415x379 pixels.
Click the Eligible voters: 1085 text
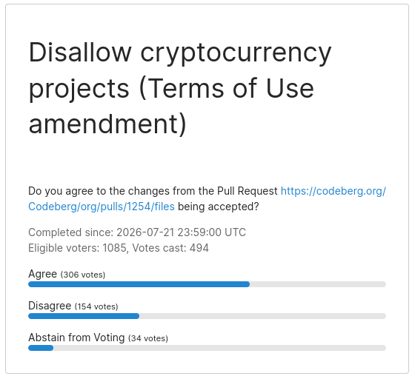(77, 248)
